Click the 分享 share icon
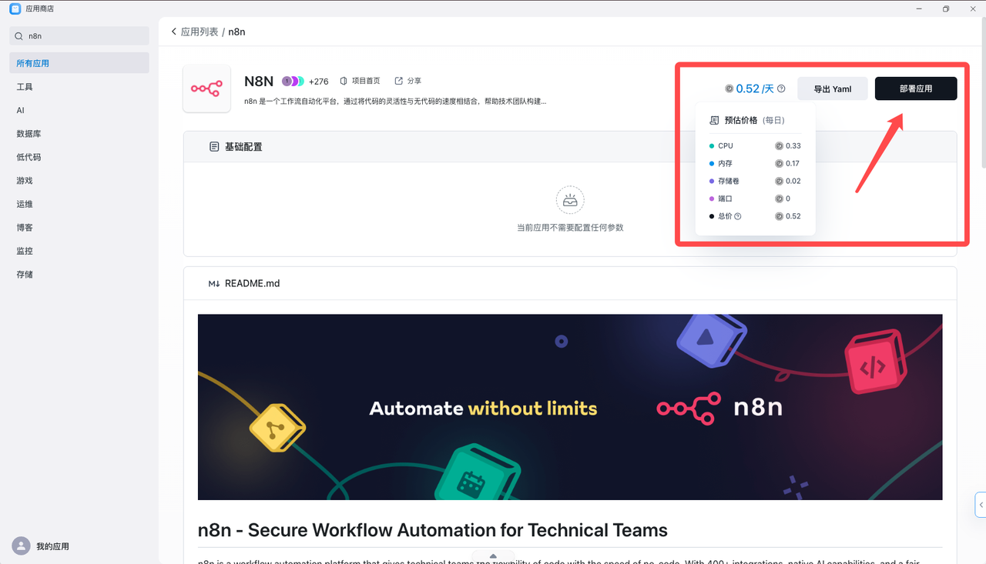The image size is (986, 564). coord(399,81)
